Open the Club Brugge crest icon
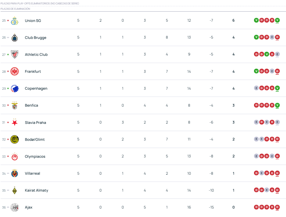The height and width of the screenshot is (217, 286). (14, 38)
